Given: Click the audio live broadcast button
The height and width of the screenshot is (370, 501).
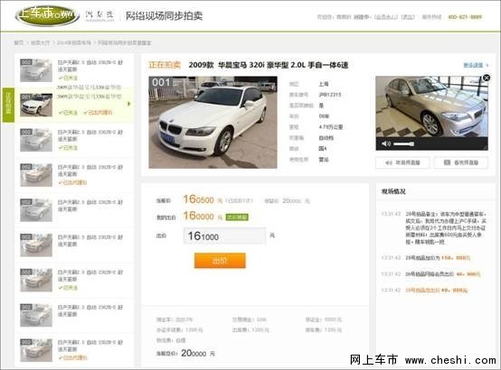Looking at the screenshot, I should 403,162.
